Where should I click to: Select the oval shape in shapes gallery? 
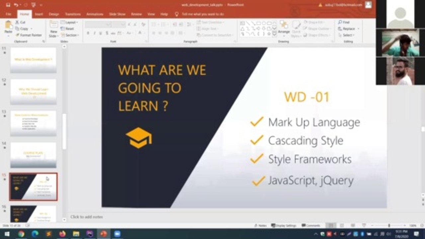coord(264,23)
